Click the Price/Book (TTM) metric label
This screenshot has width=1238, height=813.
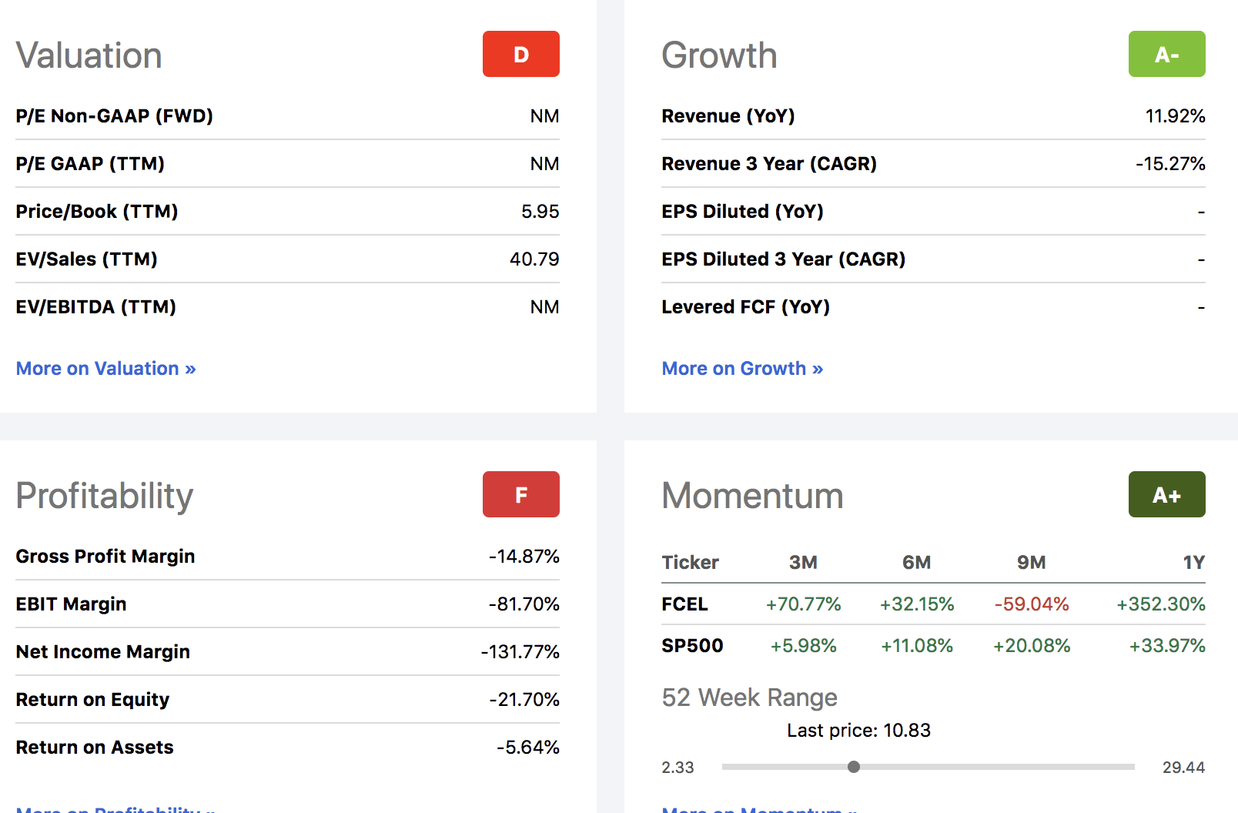(x=97, y=212)
